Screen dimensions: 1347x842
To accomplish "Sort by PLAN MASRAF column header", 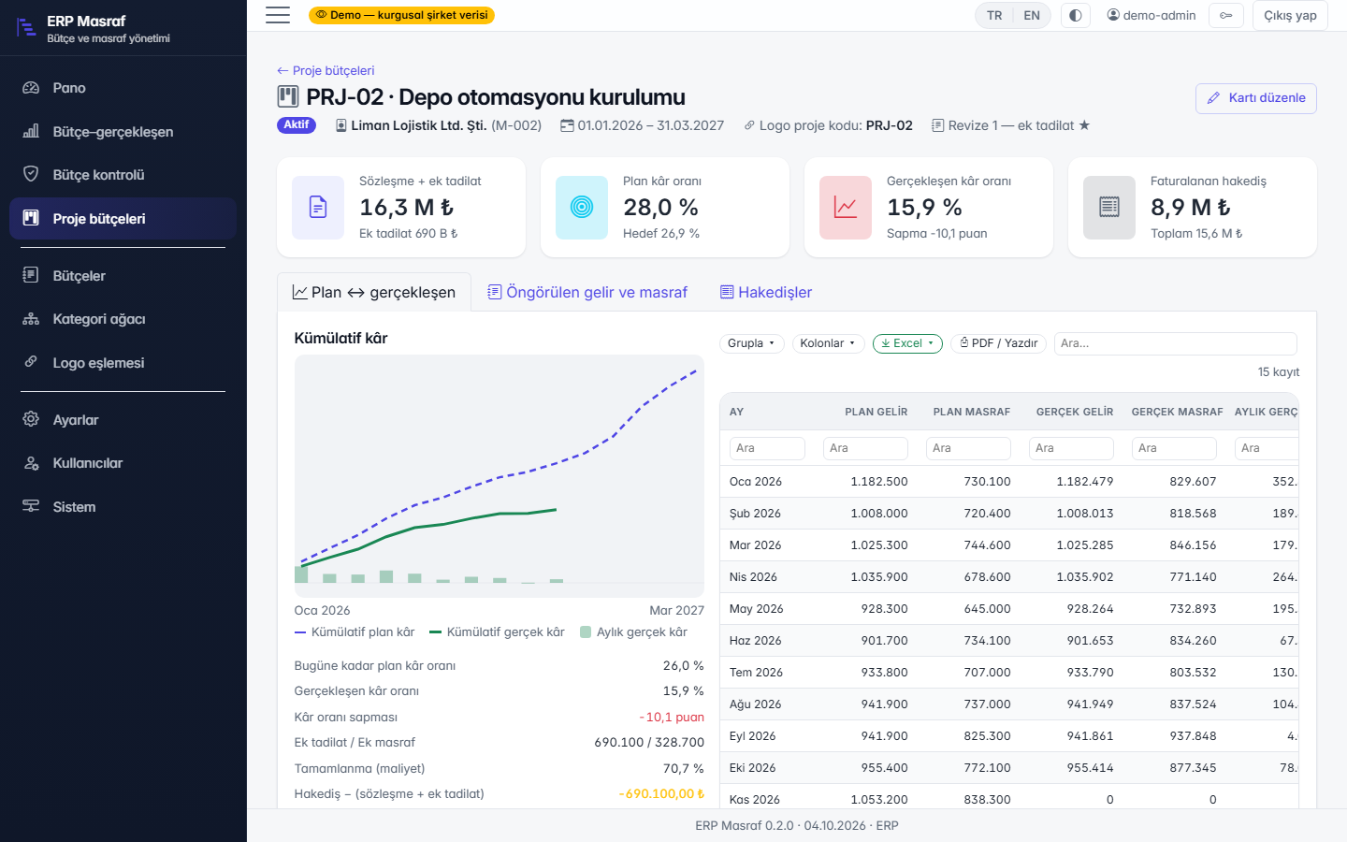I will [972, 412].
